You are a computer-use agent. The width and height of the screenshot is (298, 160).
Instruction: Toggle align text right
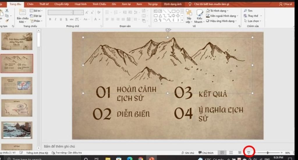click(118, 19)
